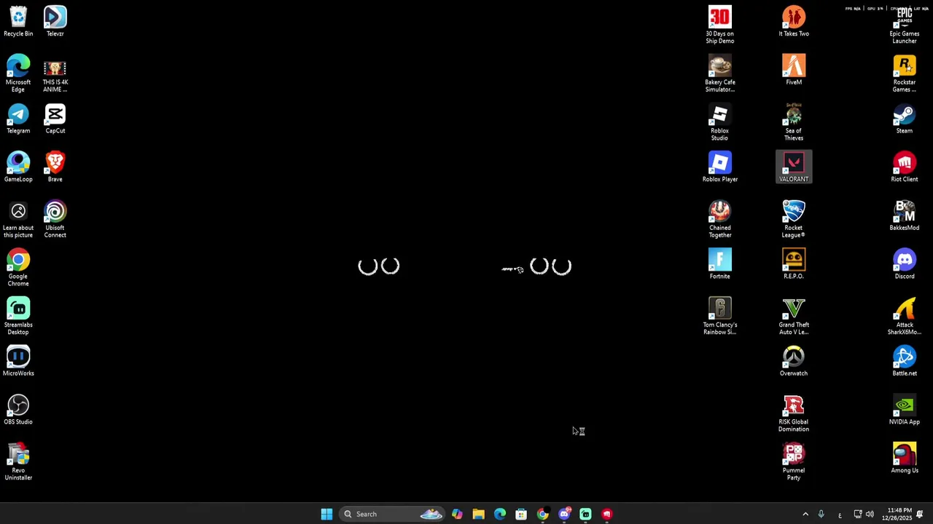The image size is (933, 524).
Task: Select the Discord desktop shortcut
Action: pos(905,264)
